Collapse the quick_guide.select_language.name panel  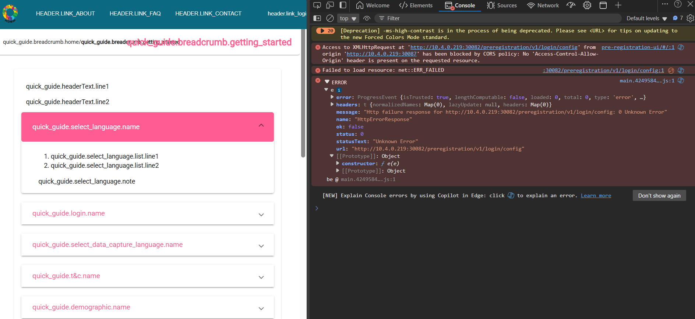pyautogui.click(x=148, y=127)
